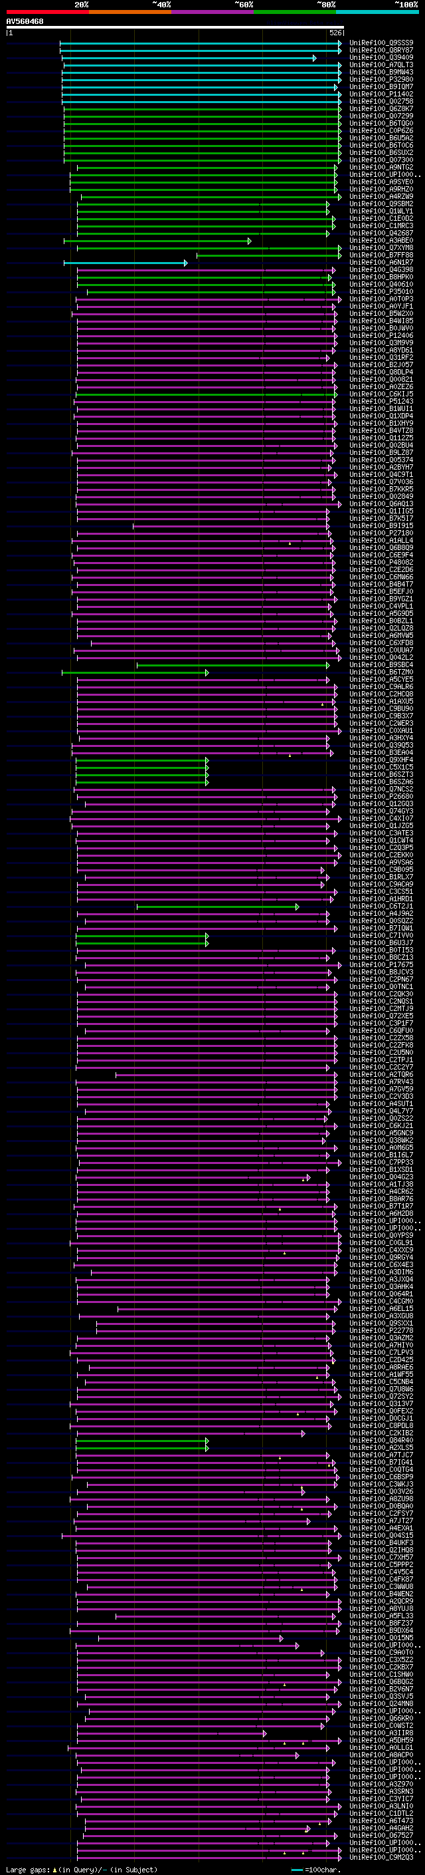This screenshot has height=1875, width=425.
Task: Click the green alignment bar of UniRef100_B9SBC4
Action: (233, 664)
